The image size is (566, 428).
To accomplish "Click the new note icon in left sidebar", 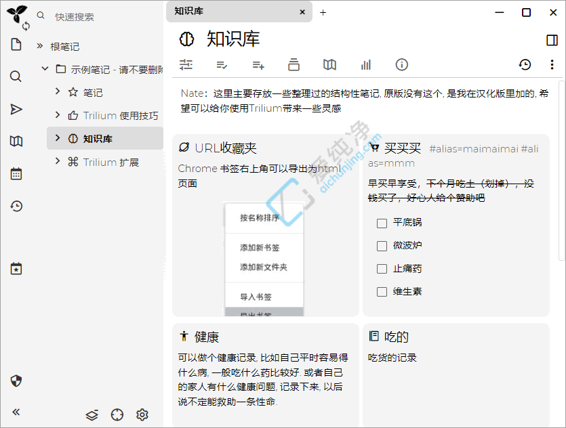I will coord(16,45).
